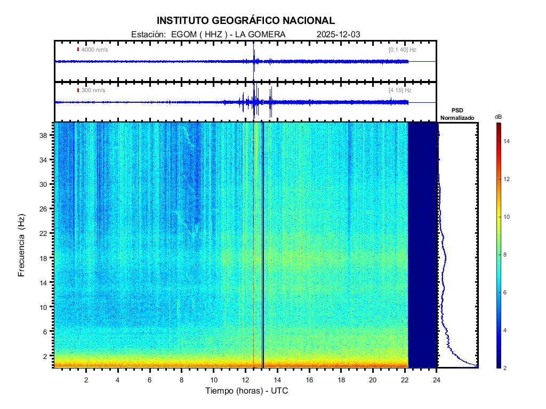The width and height of the screenshot is (546, 409).
Task: Click the PSD Normalizado panel title
Action: (457, 113)
